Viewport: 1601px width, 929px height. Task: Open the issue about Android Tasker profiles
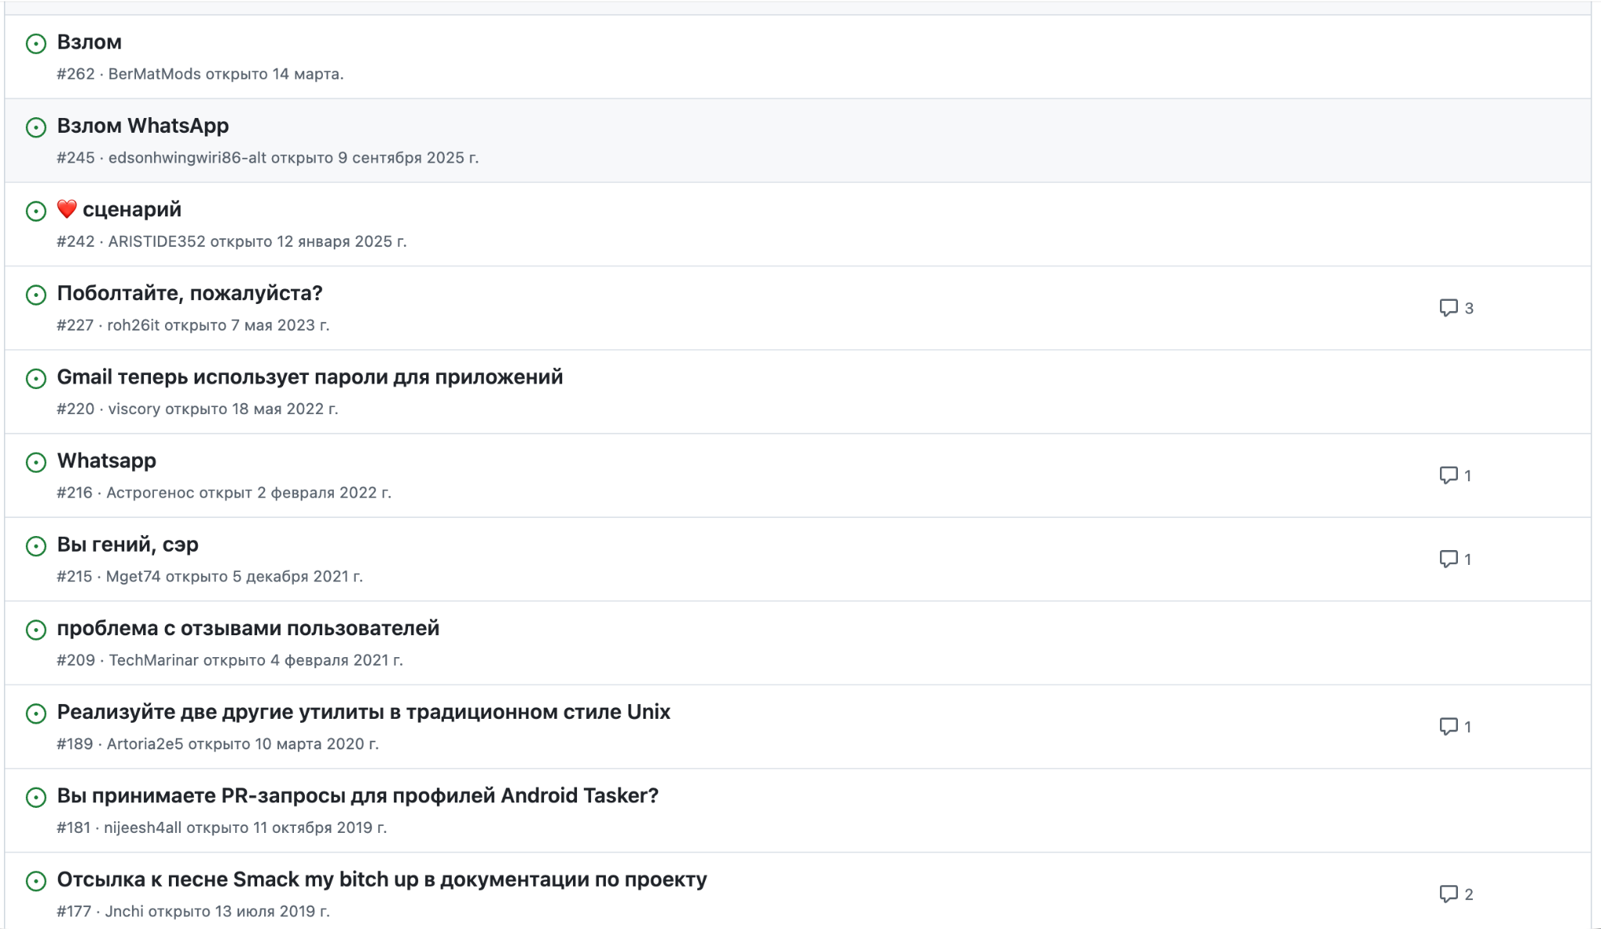[358, 796]
